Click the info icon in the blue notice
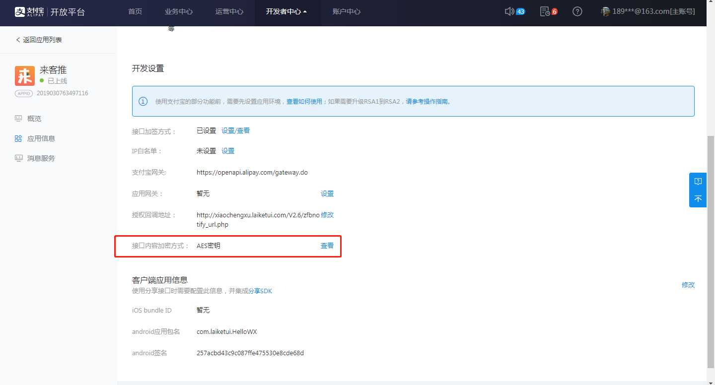The height and width of the screenshot is (385, 715). coord(143,101)
